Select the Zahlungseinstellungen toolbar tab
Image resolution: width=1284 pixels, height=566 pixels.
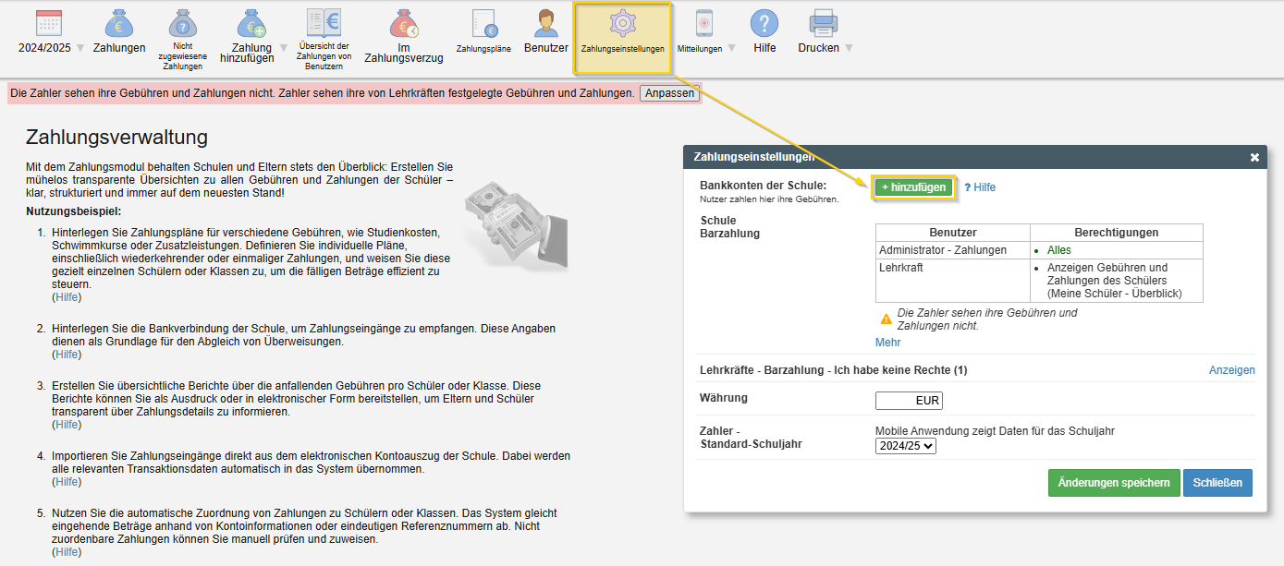pyautogui.click(x=622, y=38)
